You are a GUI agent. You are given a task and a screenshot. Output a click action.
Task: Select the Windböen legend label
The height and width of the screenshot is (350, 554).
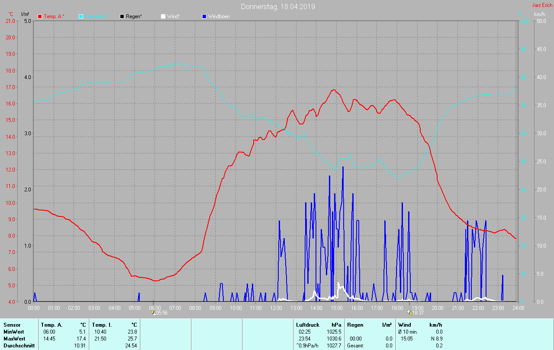point(219,16)
